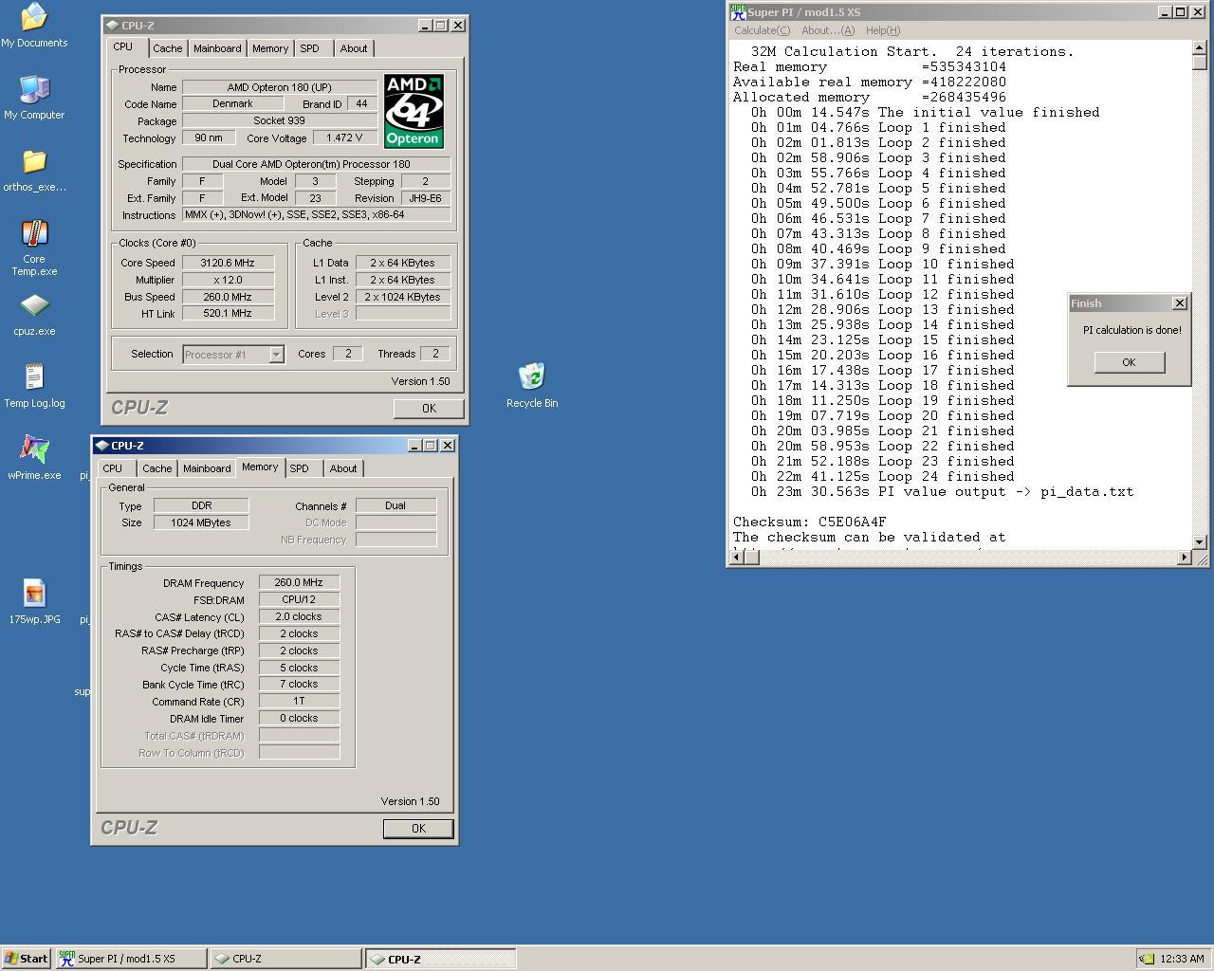The image size is (1214, 971).
Task: Select CPU tab in lower CPU-Z window
Action: tap(113, 468)
